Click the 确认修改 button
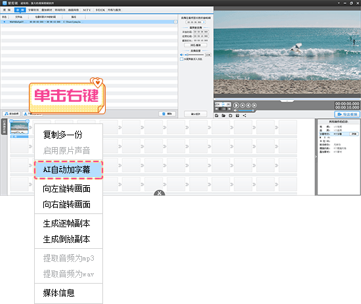361x304 pixels. pos(196,114)
